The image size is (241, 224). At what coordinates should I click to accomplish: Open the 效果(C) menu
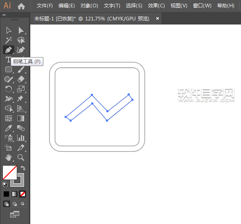[156, 6]
